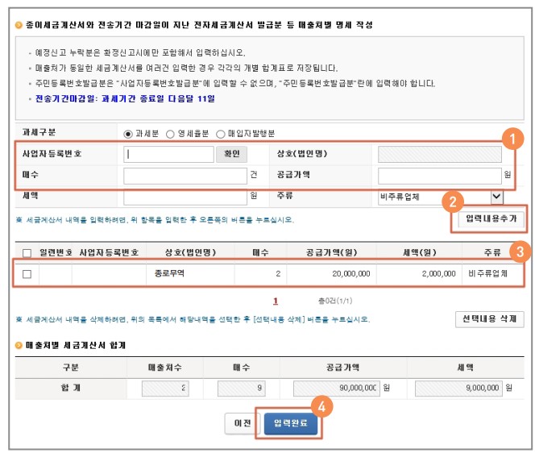Select the 영세율분 radio option
This screenshot has height=457, width=535.
tap(170, 134)
